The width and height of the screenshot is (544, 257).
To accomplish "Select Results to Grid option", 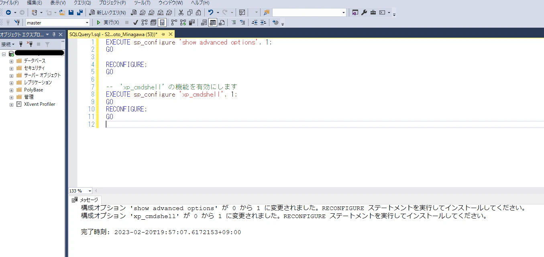I will point(212,22).
